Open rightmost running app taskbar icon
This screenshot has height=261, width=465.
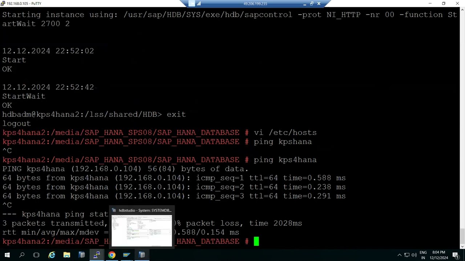coord(141,255)
